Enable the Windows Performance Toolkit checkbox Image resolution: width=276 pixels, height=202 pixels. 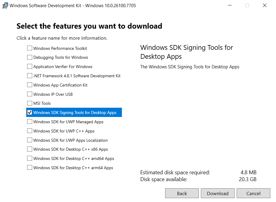(x=30, y=48)
